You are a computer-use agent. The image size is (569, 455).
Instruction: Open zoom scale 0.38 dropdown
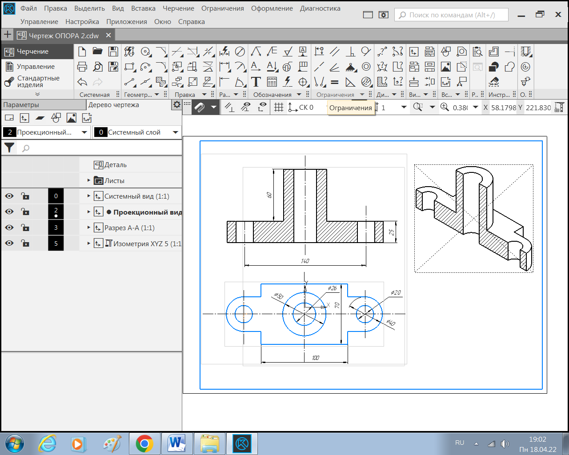476,107
